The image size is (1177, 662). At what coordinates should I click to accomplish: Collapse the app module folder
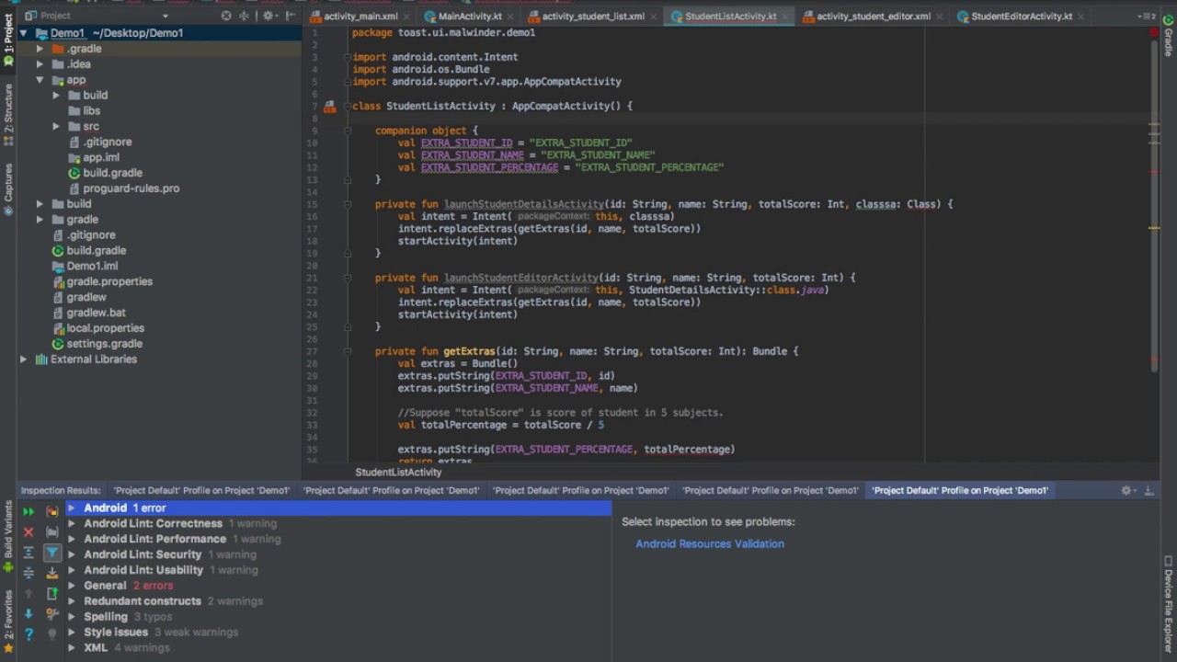[x=40, y=80]
